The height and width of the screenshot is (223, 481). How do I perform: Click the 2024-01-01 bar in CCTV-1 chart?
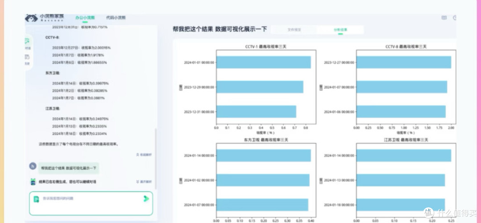click(264, 62)
